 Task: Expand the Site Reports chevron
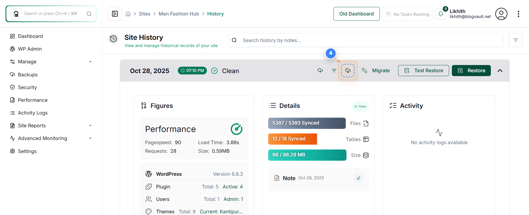[90, 125]
